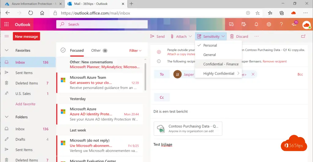
Task: Open the chat bubble icon in Outlook header
Action: point(231,24)
